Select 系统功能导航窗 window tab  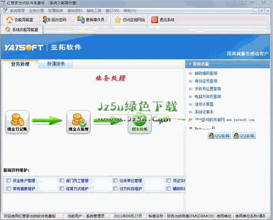coord(22,30)
